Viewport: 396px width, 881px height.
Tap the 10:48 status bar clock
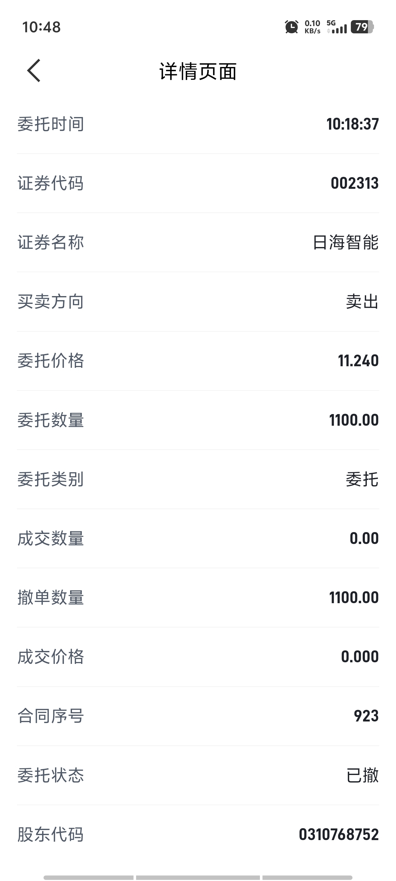(41, 27)
